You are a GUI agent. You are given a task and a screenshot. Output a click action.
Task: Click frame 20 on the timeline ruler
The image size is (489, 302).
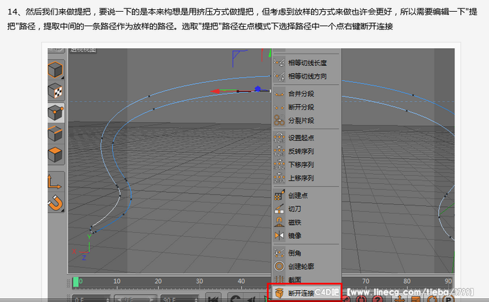[x=158, y=281]
